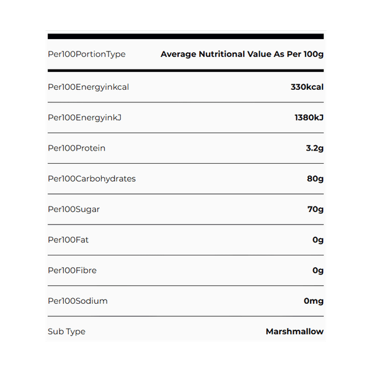Click the Per100EnergyinkJ label
Viewport: 372px width, 372px height.
(84, 118)
